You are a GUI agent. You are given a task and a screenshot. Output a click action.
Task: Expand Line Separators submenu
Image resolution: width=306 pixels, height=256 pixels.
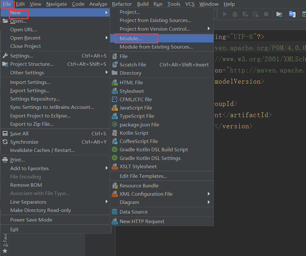[x=107, y=201]
